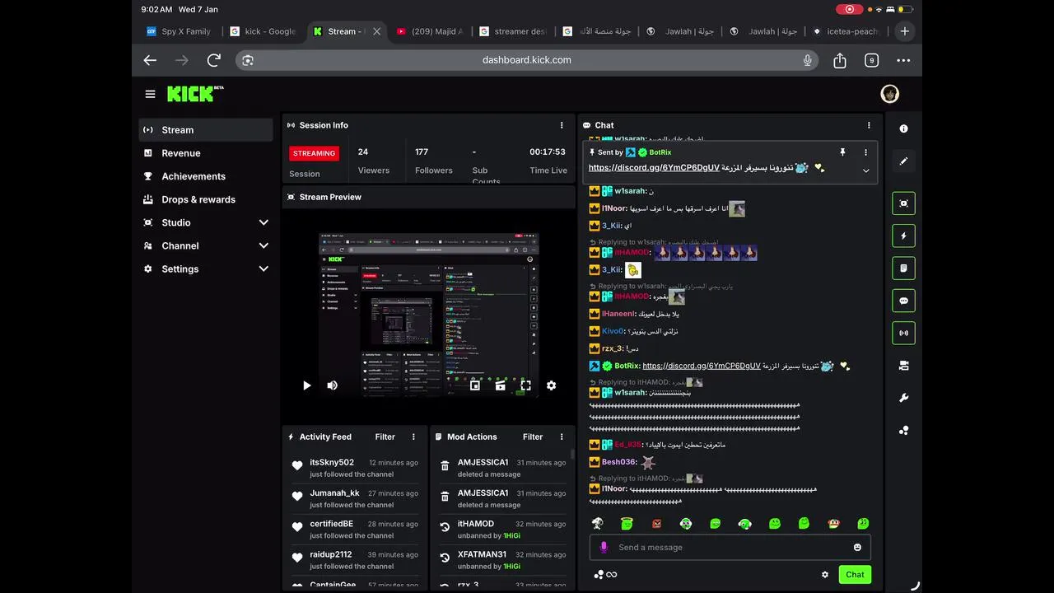Viewport: 1054px width, 593px height.
Task: Toggle the lightning activity feed widget
Action: (x=903, y=236)
